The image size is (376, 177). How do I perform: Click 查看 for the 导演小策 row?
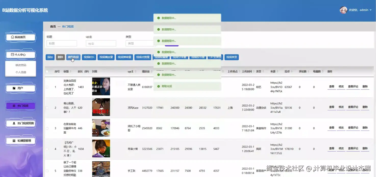(332, 149)
